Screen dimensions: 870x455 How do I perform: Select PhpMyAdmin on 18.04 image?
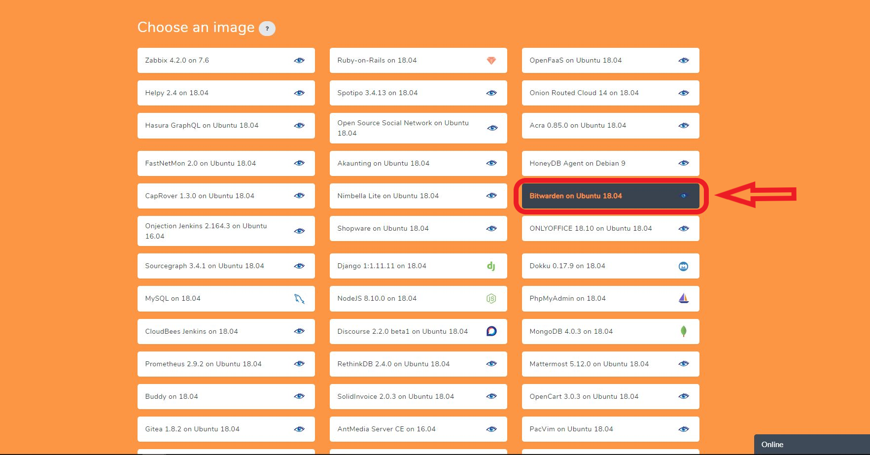click(611, 299)
